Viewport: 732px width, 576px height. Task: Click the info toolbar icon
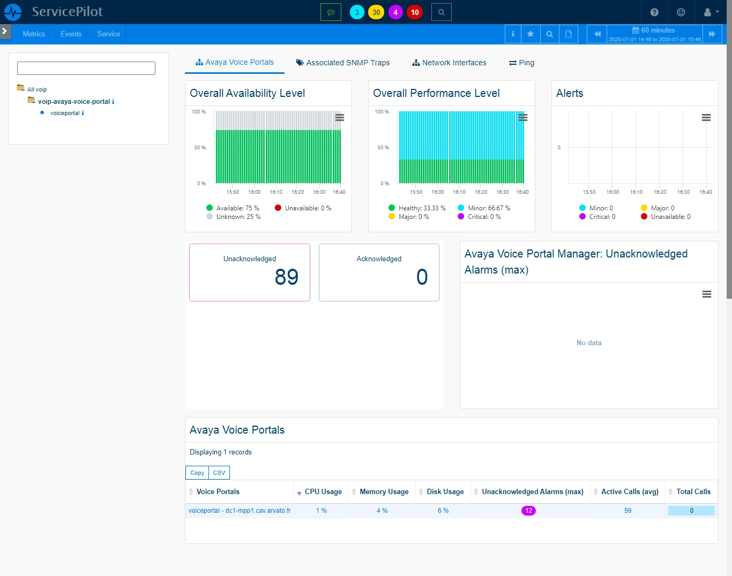pos(513,34)
